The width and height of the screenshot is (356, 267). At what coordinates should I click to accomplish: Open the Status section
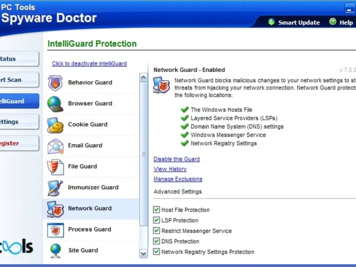click(19, 59)
